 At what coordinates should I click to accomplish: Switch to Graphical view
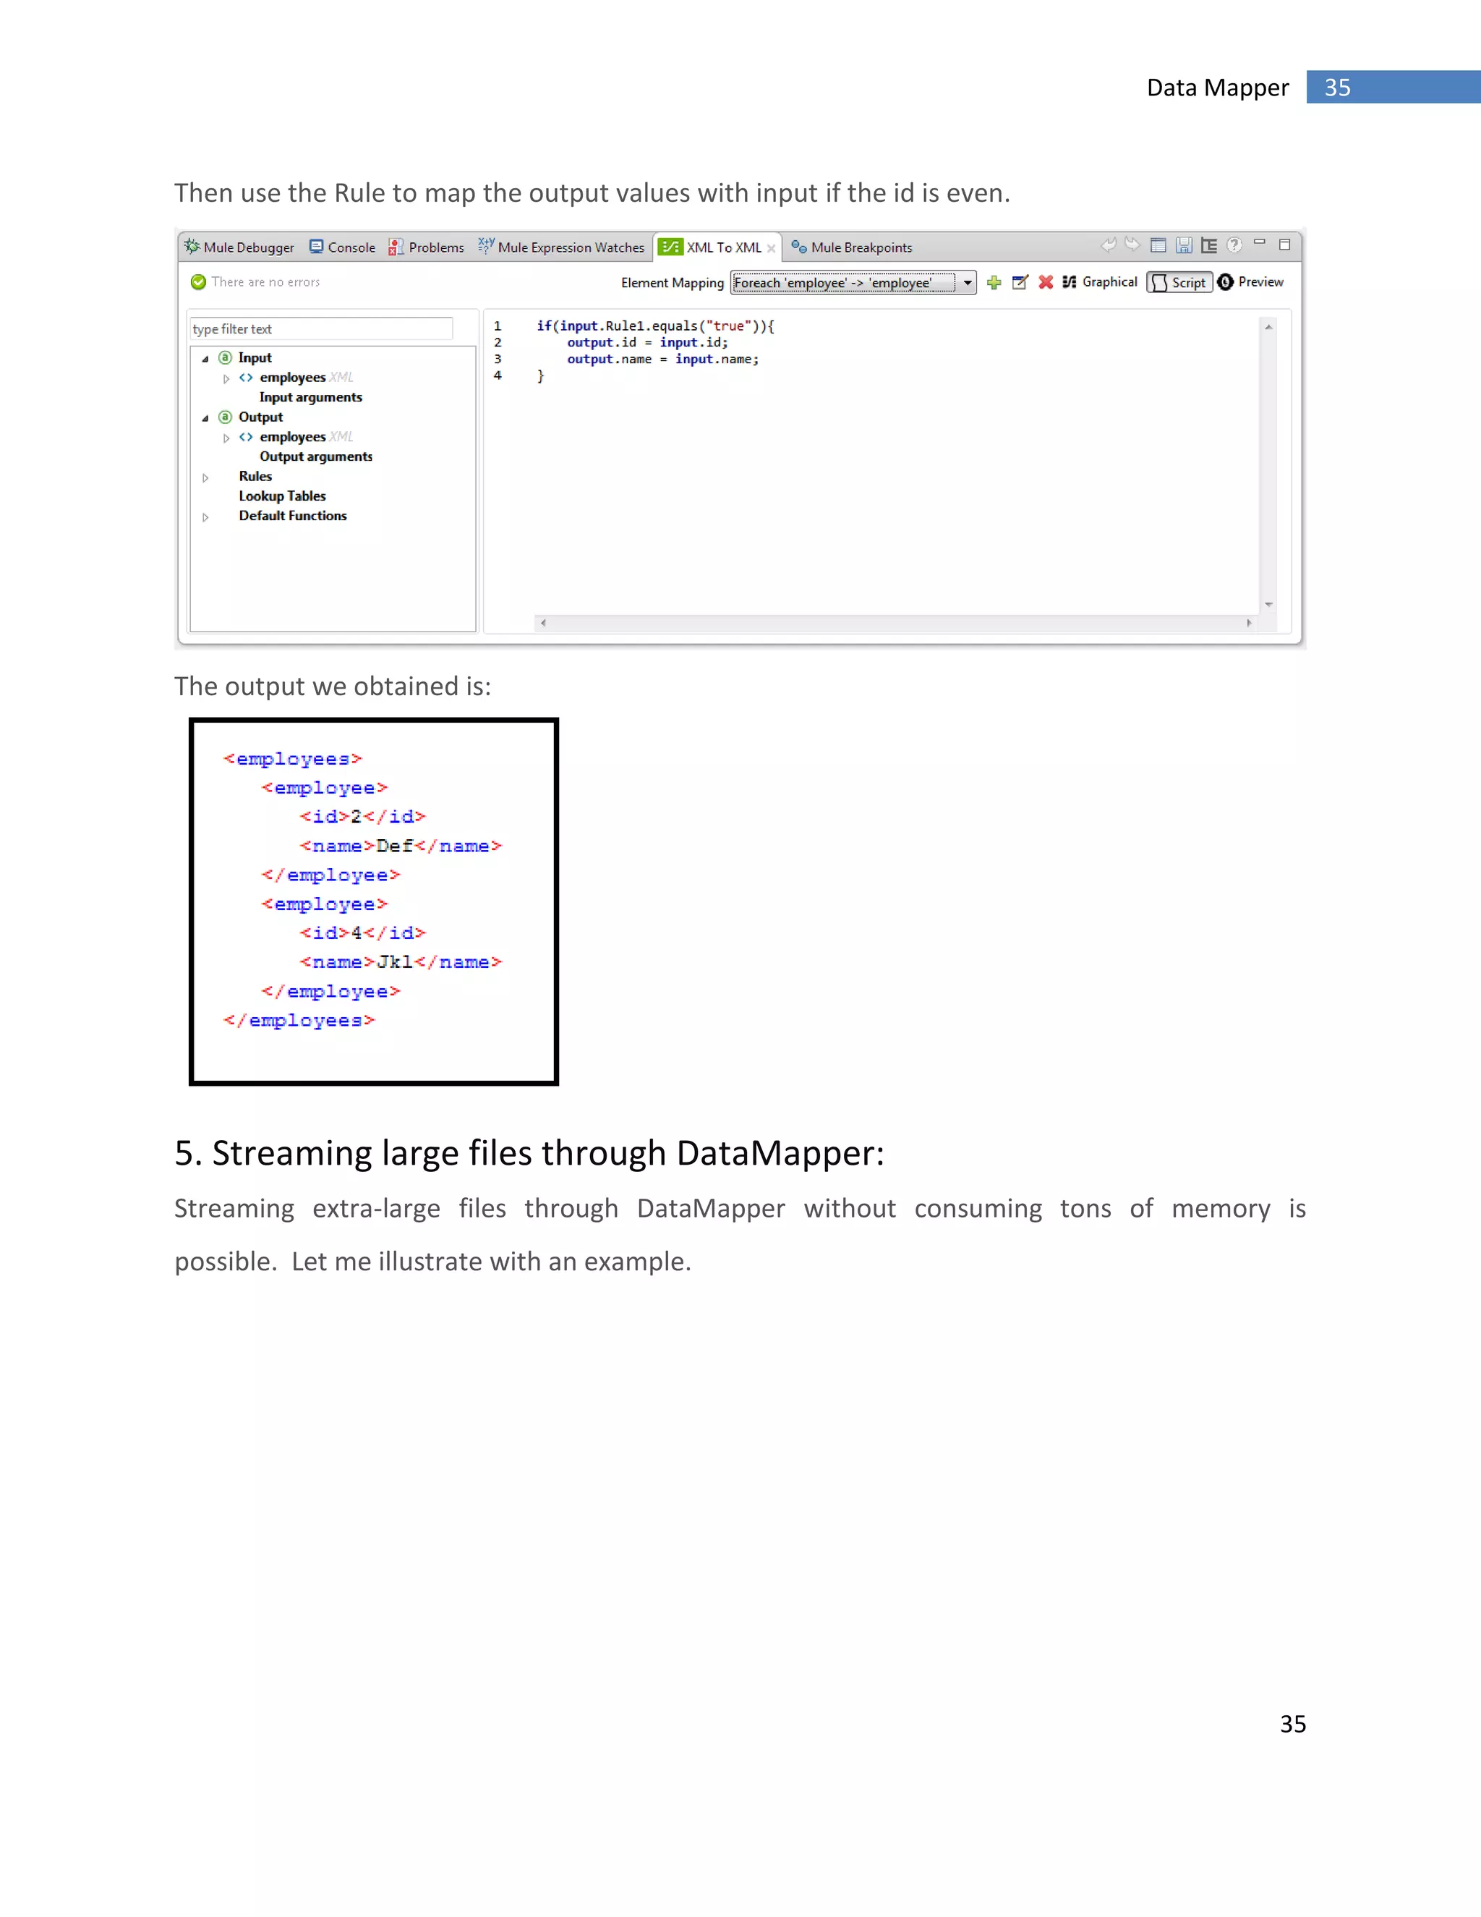point(1100,281)
